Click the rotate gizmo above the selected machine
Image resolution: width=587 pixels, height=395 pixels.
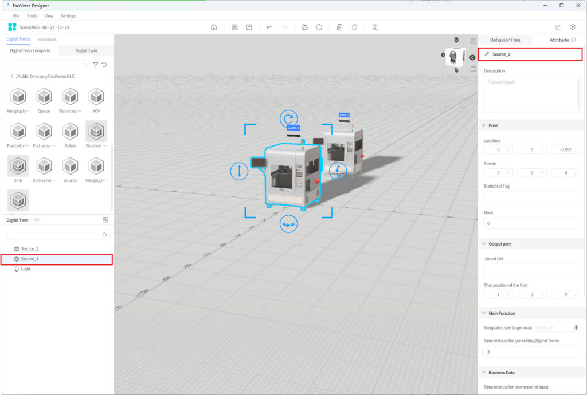[x=289, y=119]
